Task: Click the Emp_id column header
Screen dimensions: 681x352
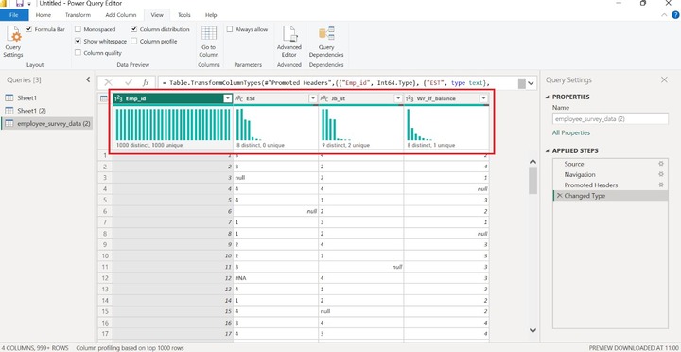Action: click(x=172, y=98)
